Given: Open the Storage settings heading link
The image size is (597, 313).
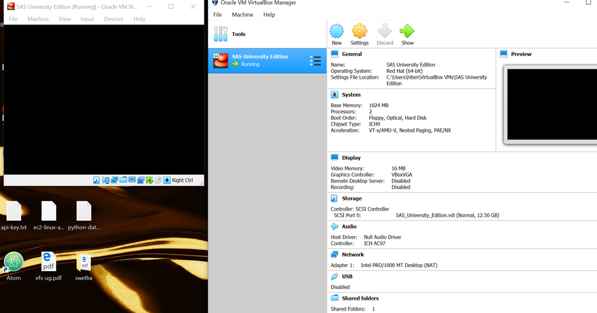Looking at the screenshot, I should 352,199.
